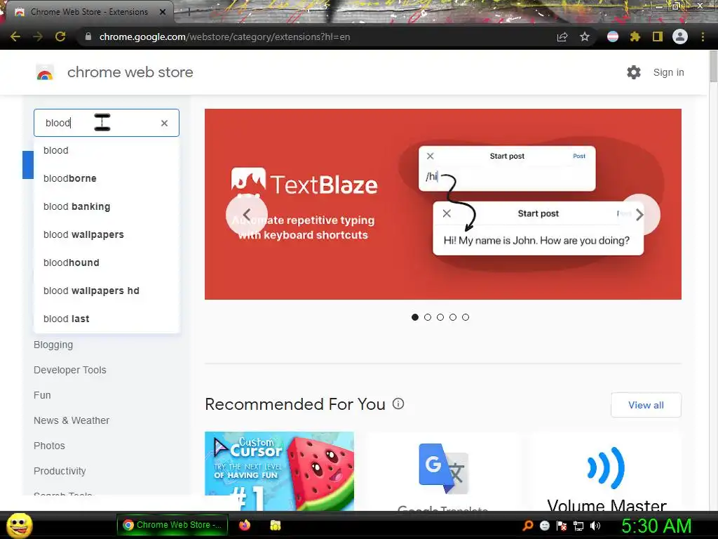Click the volume speaker tray icon

point(595,526)
